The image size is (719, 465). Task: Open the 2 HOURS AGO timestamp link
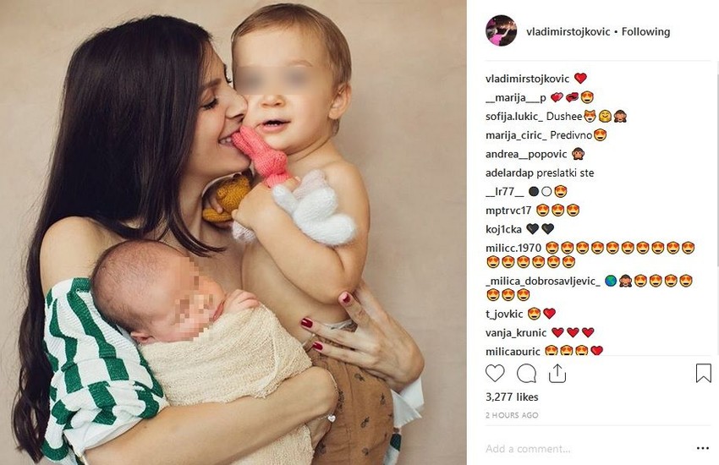click(x=512, y=415)
